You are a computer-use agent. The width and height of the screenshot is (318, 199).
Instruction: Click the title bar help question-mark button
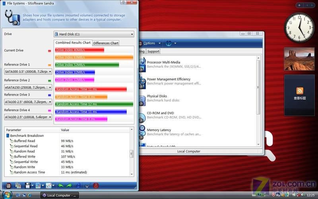pyautogui.click(x=123, y=2)
